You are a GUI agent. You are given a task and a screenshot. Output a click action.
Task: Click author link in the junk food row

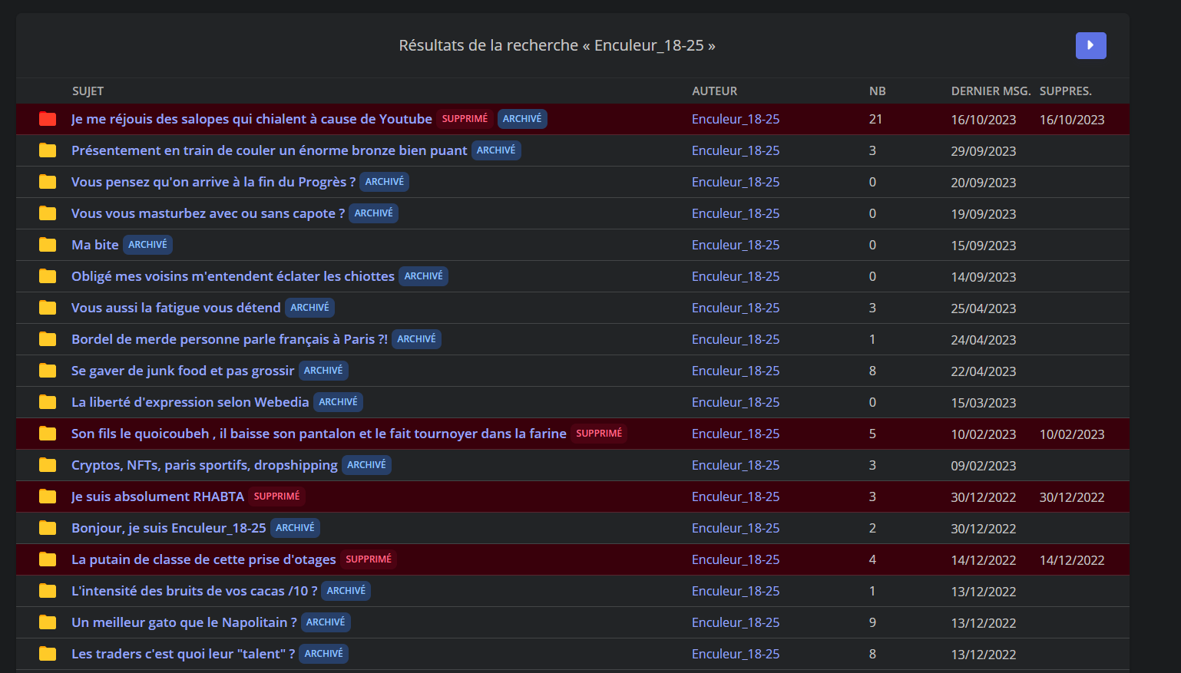735,371
